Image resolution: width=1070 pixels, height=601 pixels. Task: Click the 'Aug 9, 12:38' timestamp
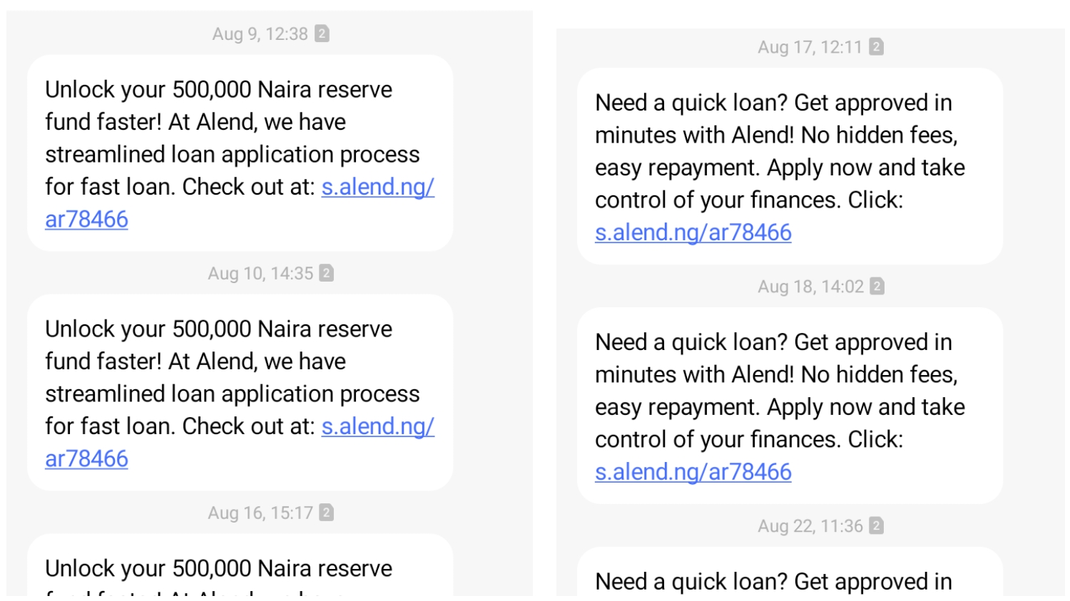click(260, 34)
